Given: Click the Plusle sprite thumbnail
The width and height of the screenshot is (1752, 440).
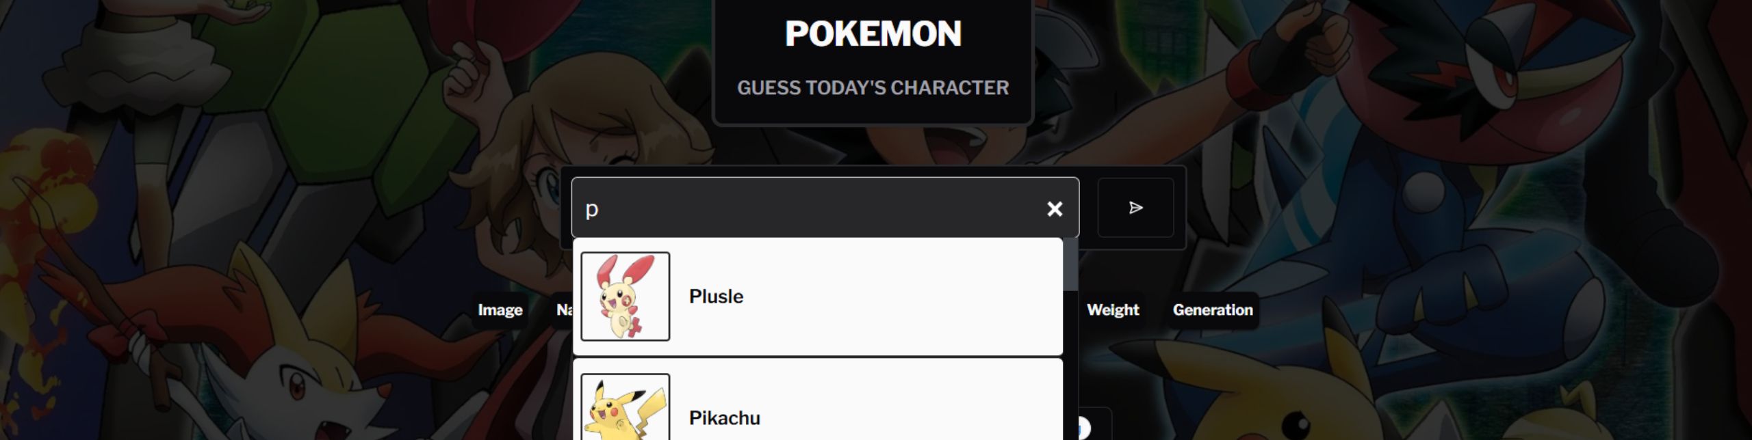Looking at the screenshot, I should tap(625, 296).
